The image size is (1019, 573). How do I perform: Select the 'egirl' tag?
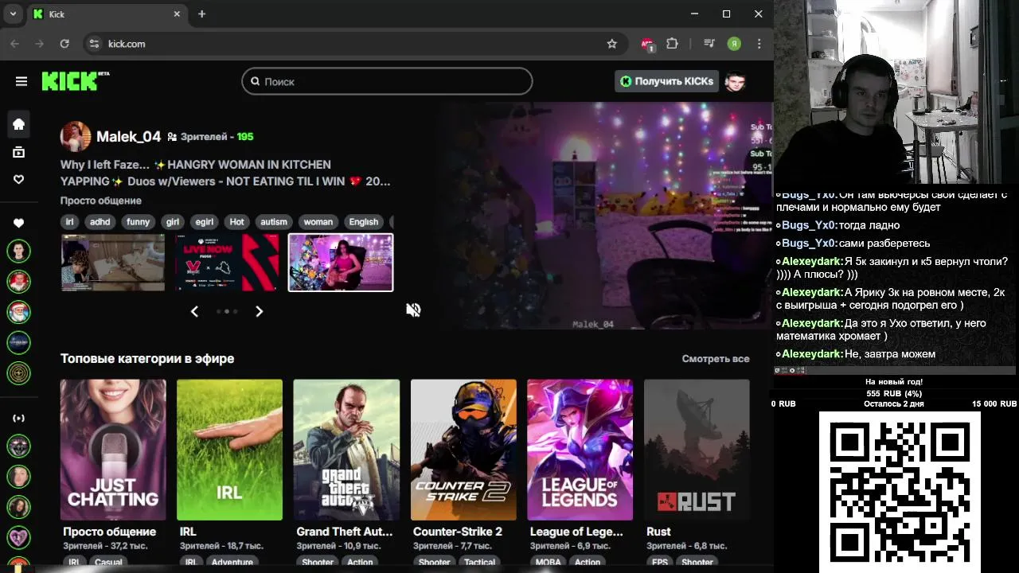point(205,222)
